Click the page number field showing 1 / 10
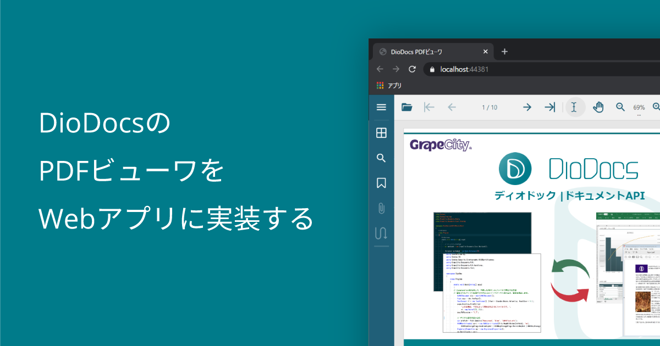 [489, 107]
